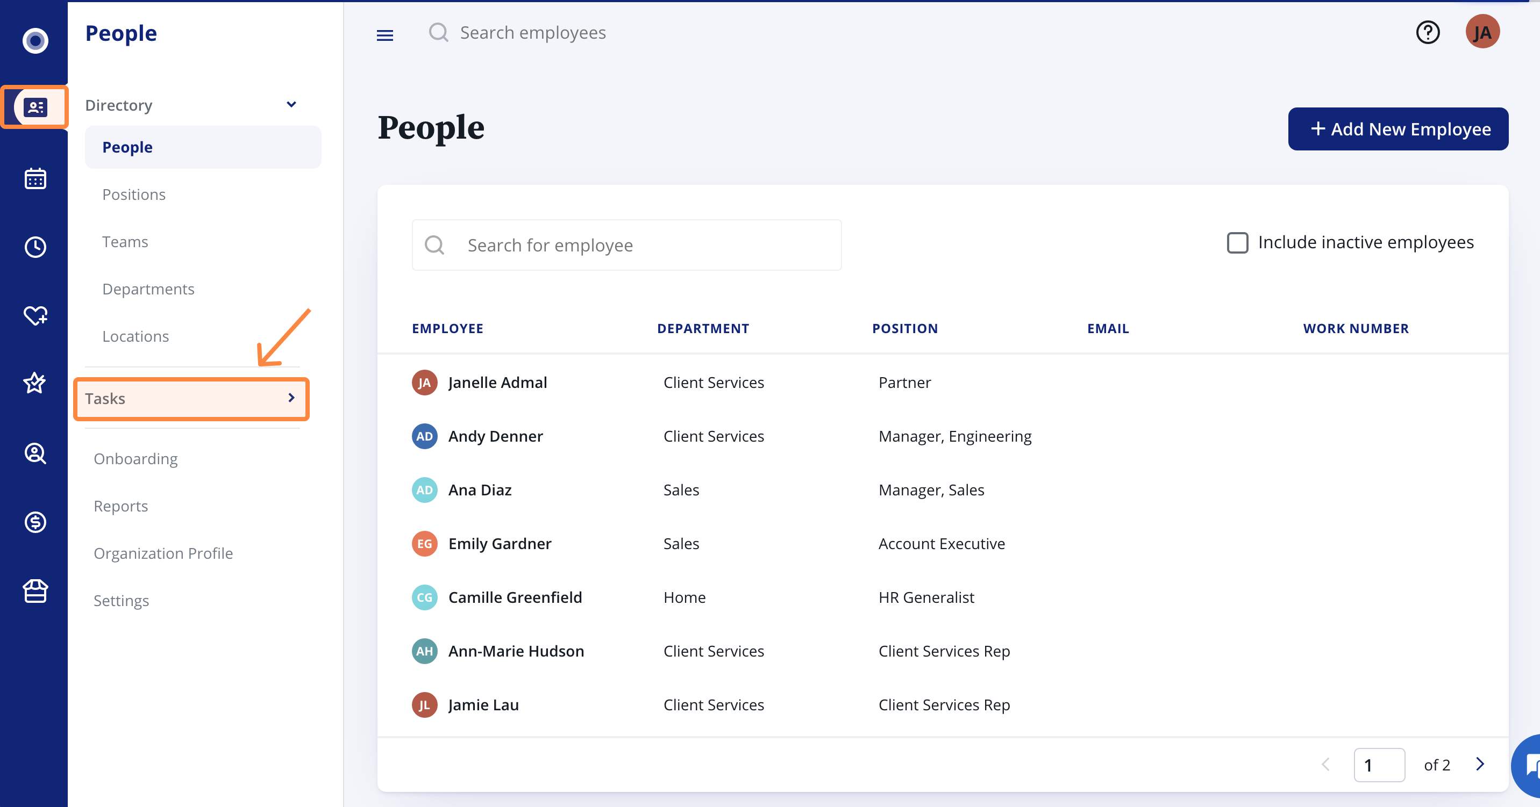Open Settings in the sidebar
The image size is (1540, 807).
[x=122, y=600]
